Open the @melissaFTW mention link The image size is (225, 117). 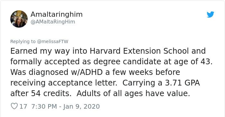click(x=52, y=41)
